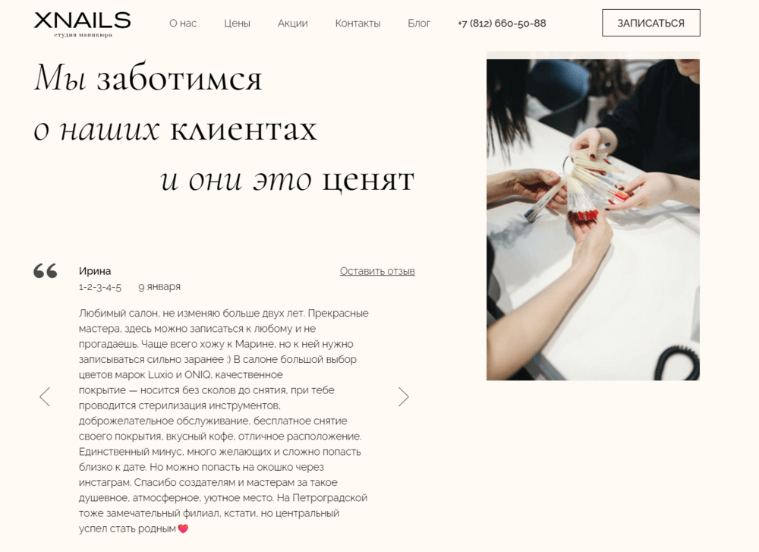
Task: Click the red heart emoji ending the review
Action: click(183, 528)
